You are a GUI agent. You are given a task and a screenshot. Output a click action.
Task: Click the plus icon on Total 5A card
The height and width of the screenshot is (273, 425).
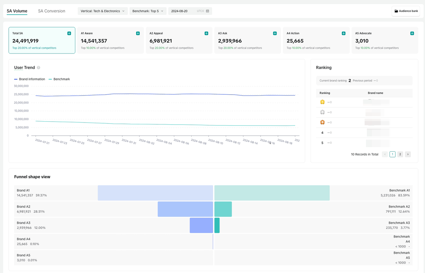[69, 33]
